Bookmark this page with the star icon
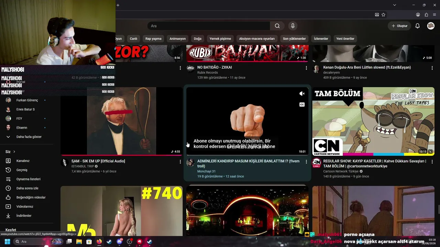This screenshot has width=440, height=247. (x=384, y=15)
